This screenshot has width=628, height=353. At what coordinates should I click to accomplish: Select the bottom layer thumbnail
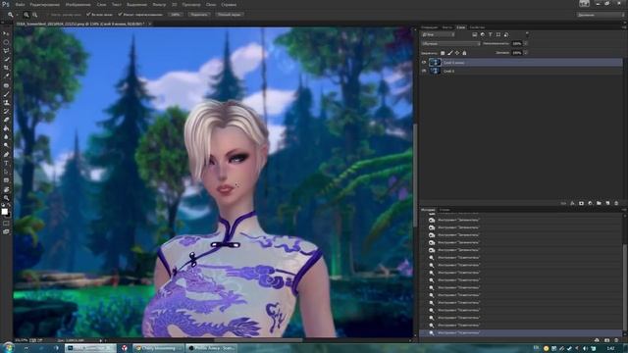435,71
